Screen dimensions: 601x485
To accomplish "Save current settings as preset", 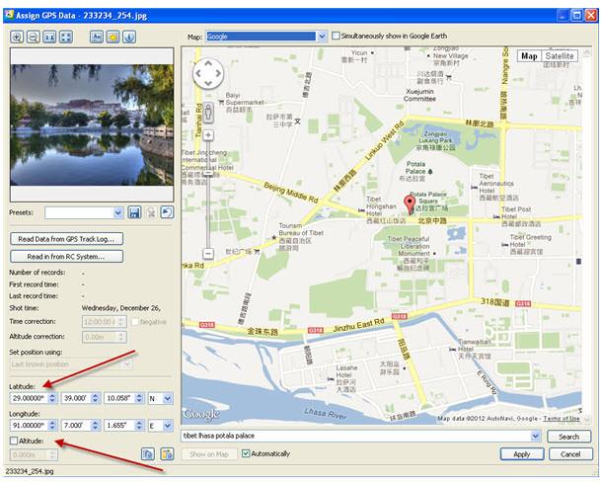I will (x=134, y=212).
